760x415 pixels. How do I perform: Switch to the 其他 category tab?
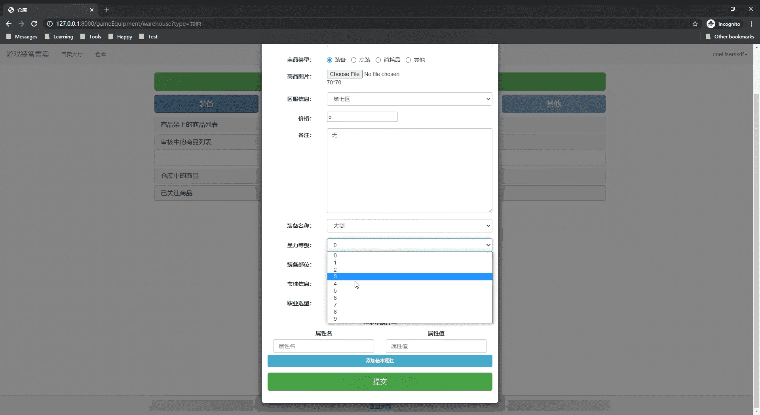coord(553,104)
